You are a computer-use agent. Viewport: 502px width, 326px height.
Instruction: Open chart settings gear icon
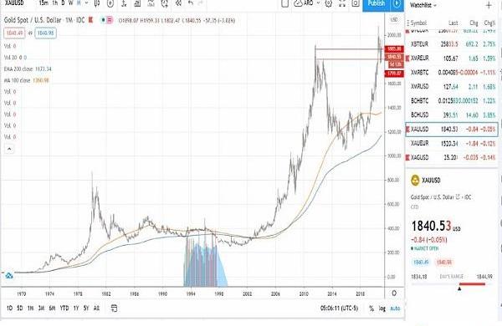[328, 3]
